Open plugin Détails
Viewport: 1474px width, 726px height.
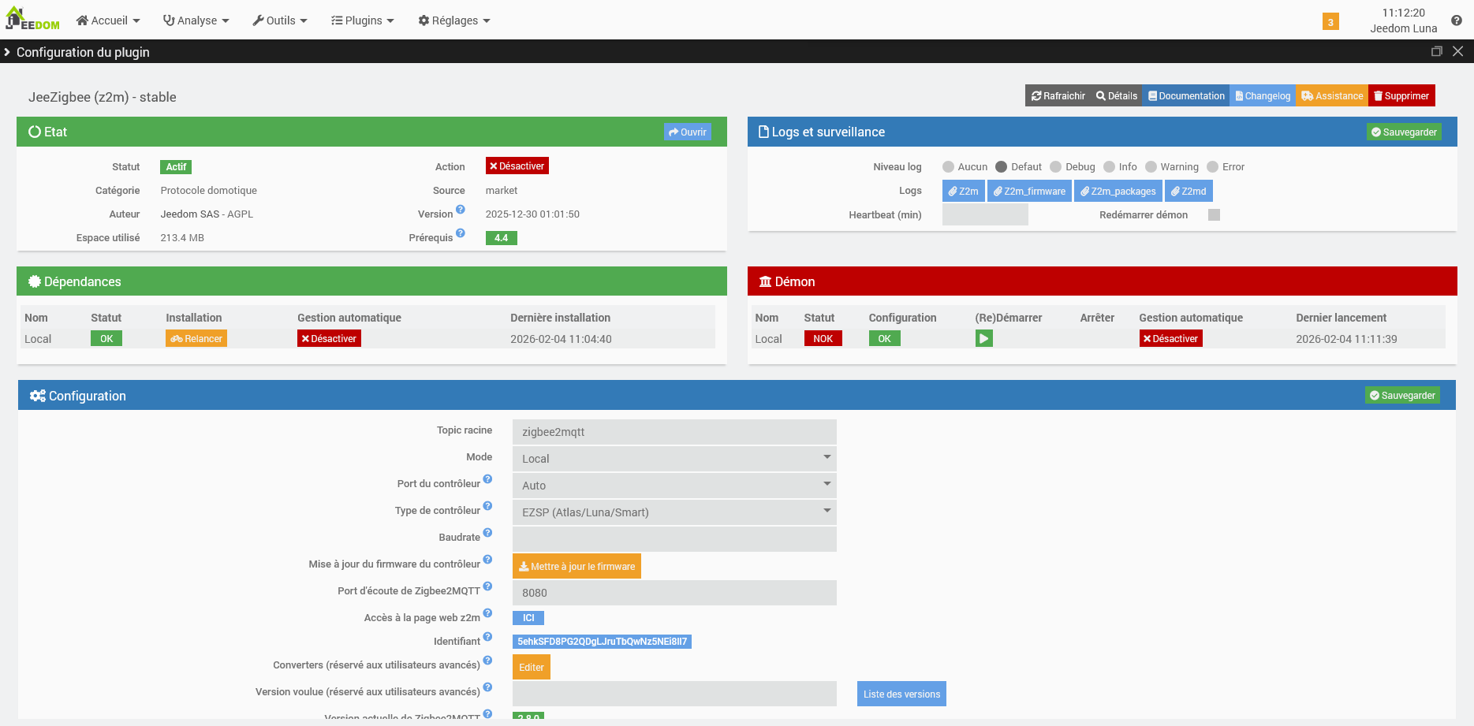coord(1117,95)
